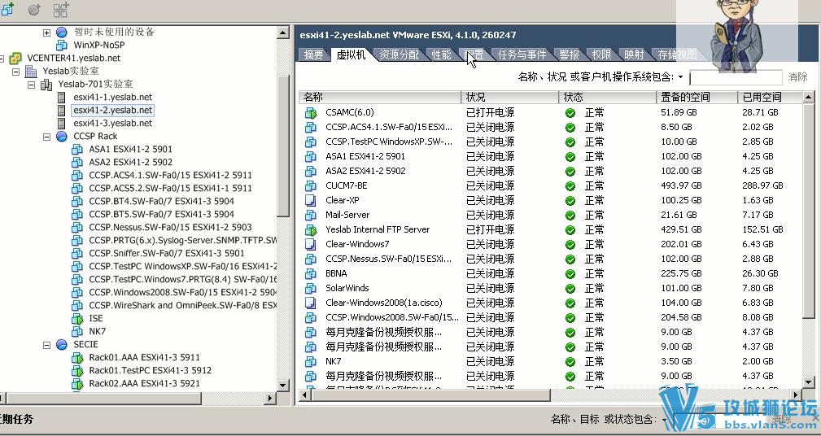Click the SECIE resource pool icon
The image size is (821, 436).
(x=62, y=344)
